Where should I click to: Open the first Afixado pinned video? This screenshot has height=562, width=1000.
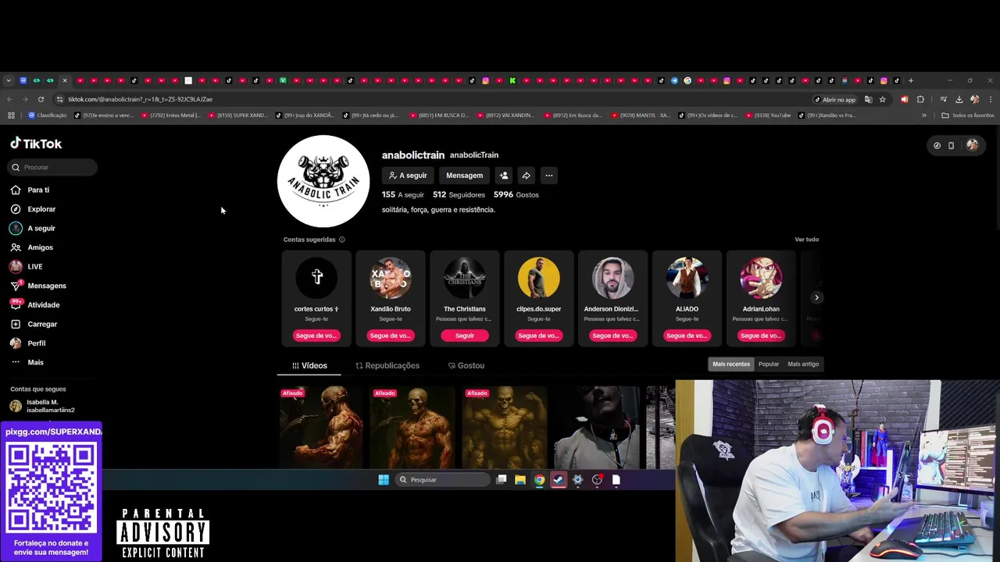click(322, 428)
